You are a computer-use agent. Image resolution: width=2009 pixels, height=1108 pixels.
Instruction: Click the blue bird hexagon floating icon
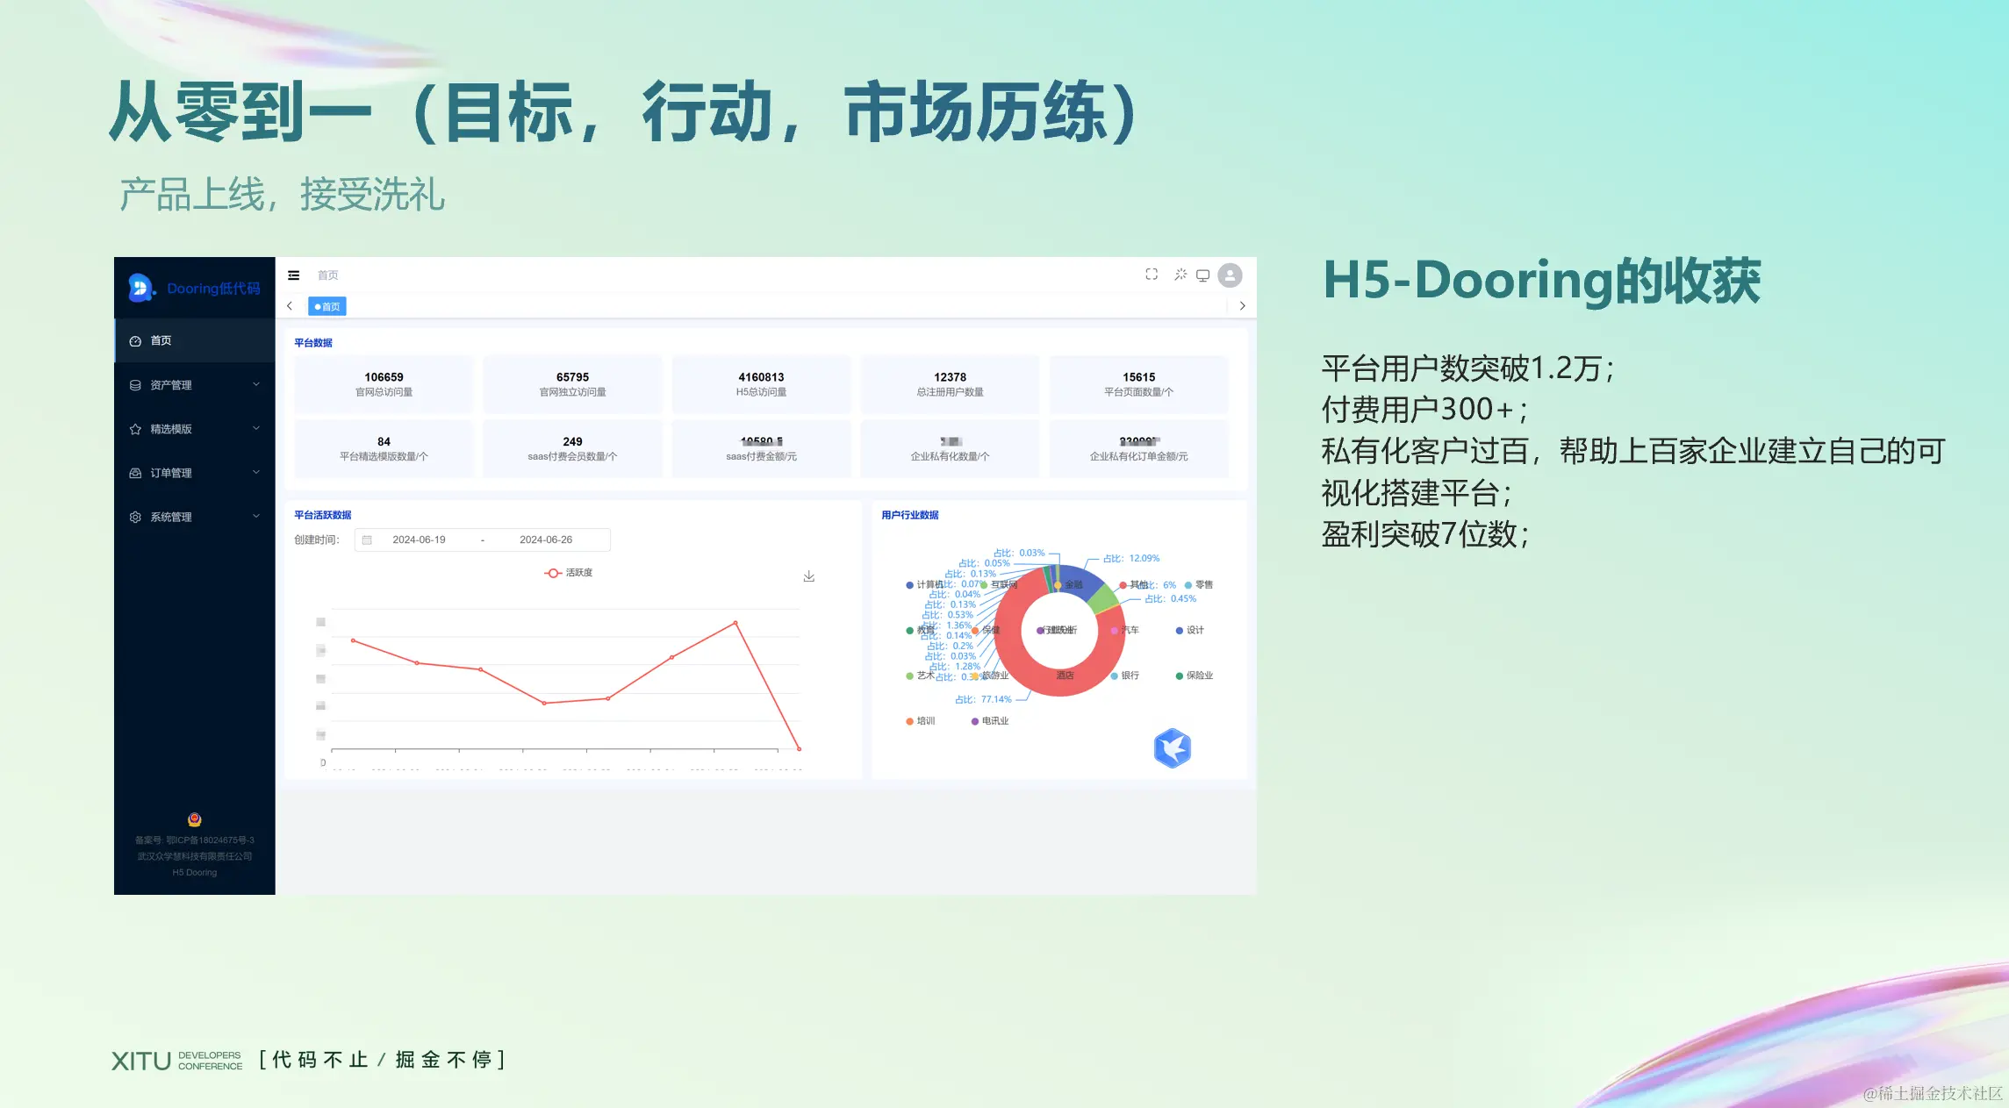[1173, 748]
